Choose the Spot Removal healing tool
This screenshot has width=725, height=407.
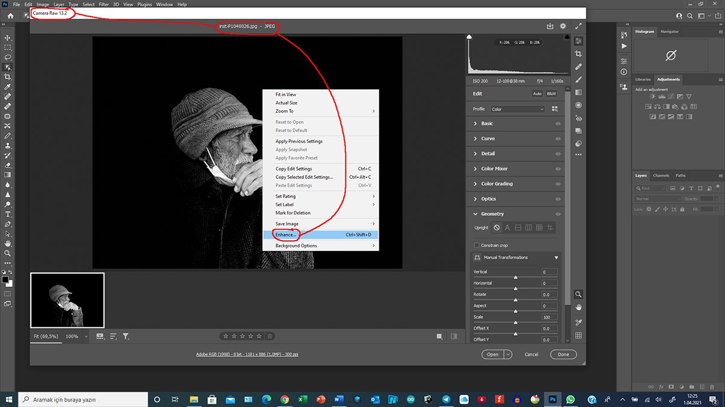(x=578, y=66)
